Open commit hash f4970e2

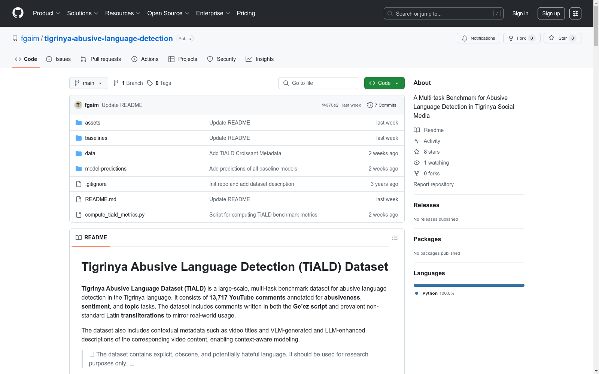click(330, 105)
